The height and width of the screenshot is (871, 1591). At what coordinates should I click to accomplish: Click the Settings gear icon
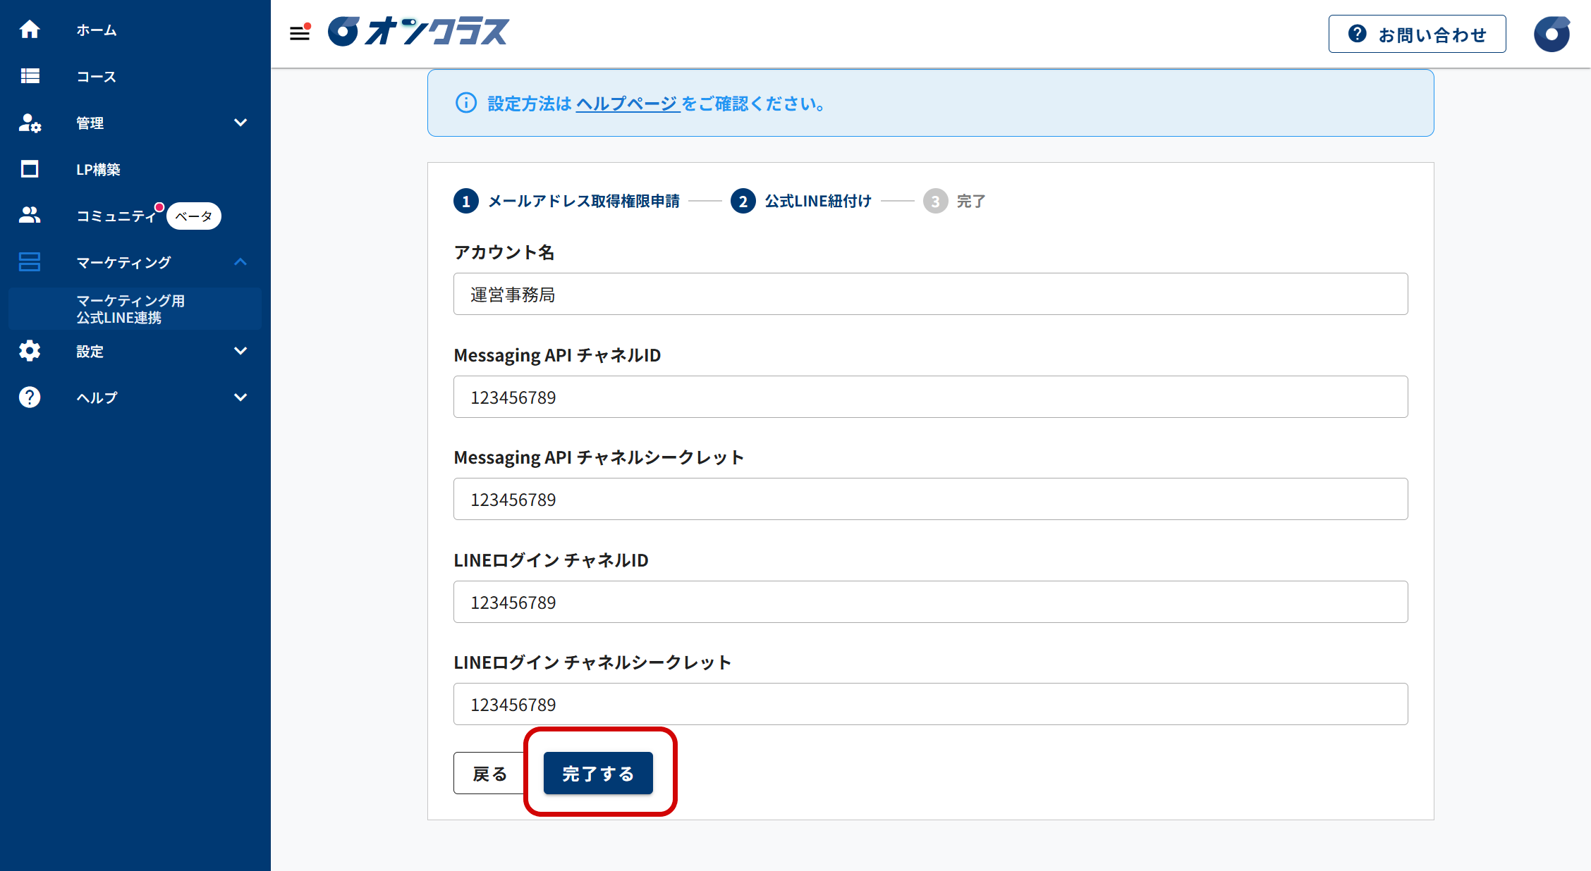[30, 351]
